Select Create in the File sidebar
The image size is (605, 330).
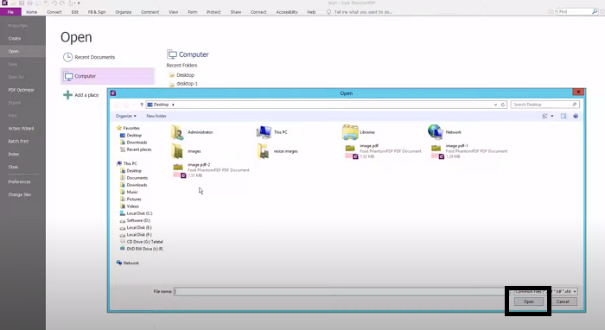[x=15, y=39]
